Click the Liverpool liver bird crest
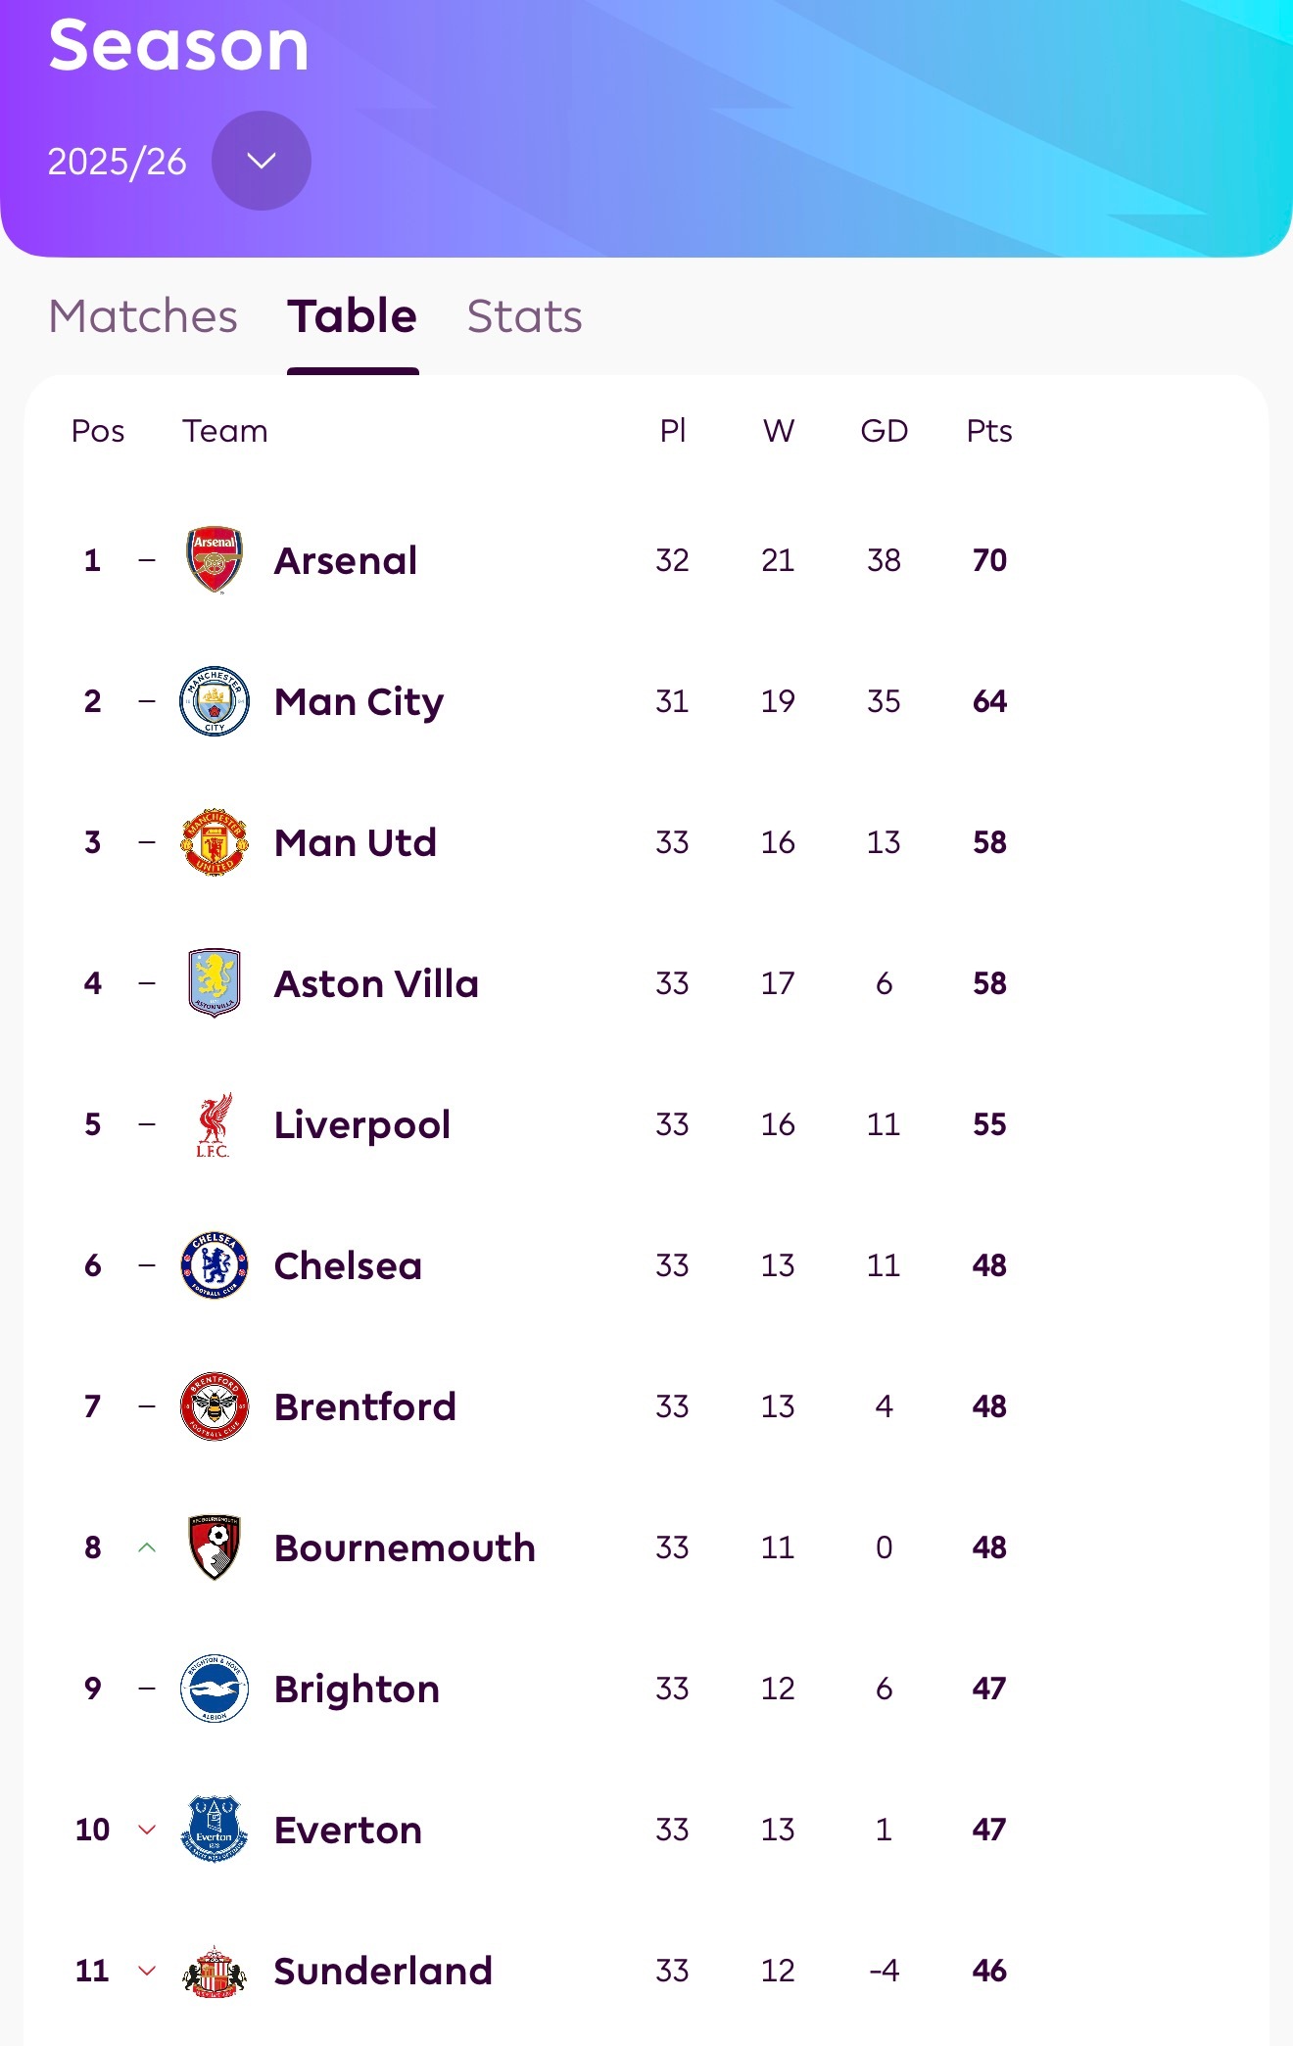Screen dimensions: 1293x2046 tap(214, 1124)
